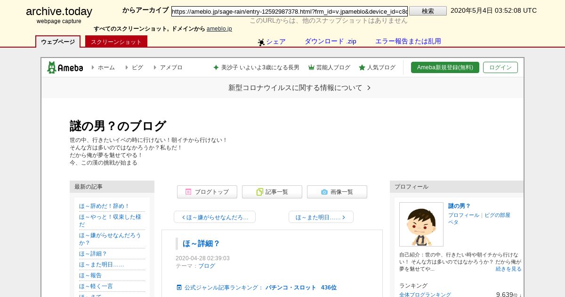Click the camera image list icon
Image resolution: width=565 pixels, height=297 pixels.
(324, 192)
